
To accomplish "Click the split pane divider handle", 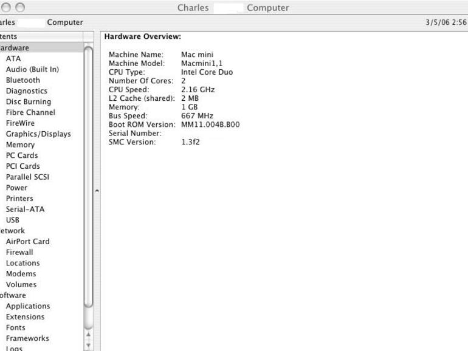I will click(x=97, y=191).
